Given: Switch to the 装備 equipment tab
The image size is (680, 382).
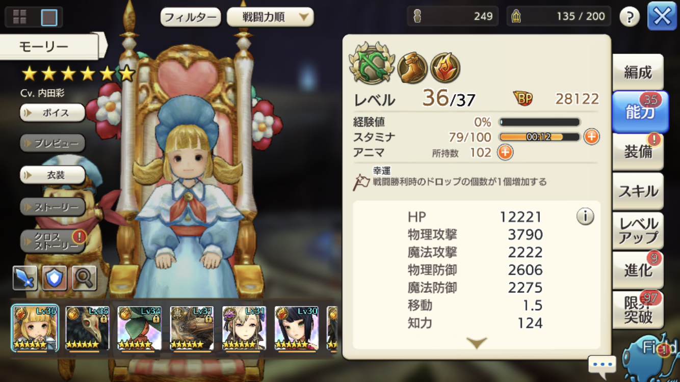Looking at the screenshot, I should click(638, 151).
